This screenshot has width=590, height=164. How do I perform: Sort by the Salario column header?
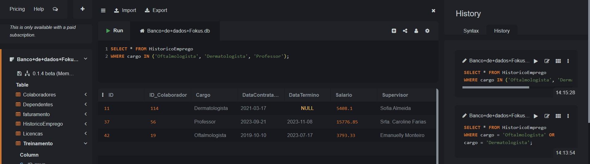pos(344,95)
